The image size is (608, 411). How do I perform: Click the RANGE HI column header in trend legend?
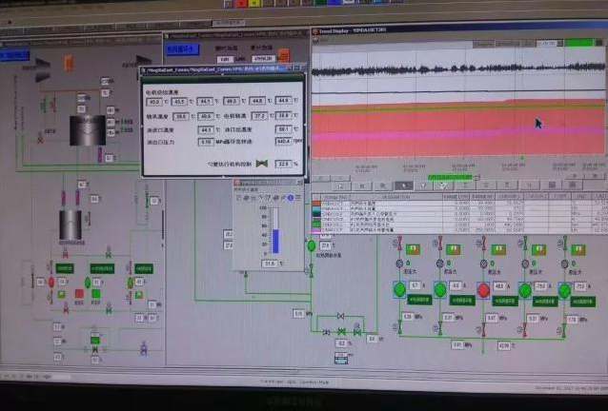pyautogui.click(x=483, y=197)
